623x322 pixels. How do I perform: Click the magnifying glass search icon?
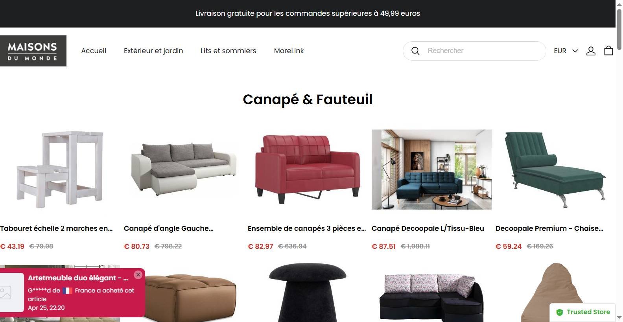click(x=415, y=51)
